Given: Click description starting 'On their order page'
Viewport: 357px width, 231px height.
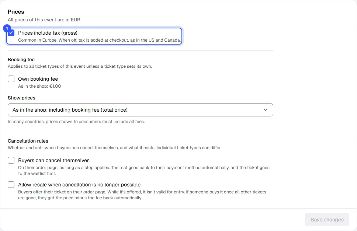Looking at the screenshot, I should [144, 171].
